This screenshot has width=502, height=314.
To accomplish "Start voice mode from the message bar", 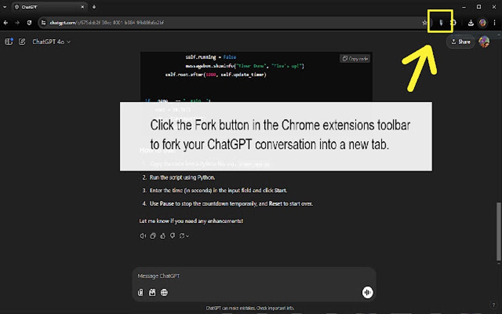I will [x=368, y=292].
